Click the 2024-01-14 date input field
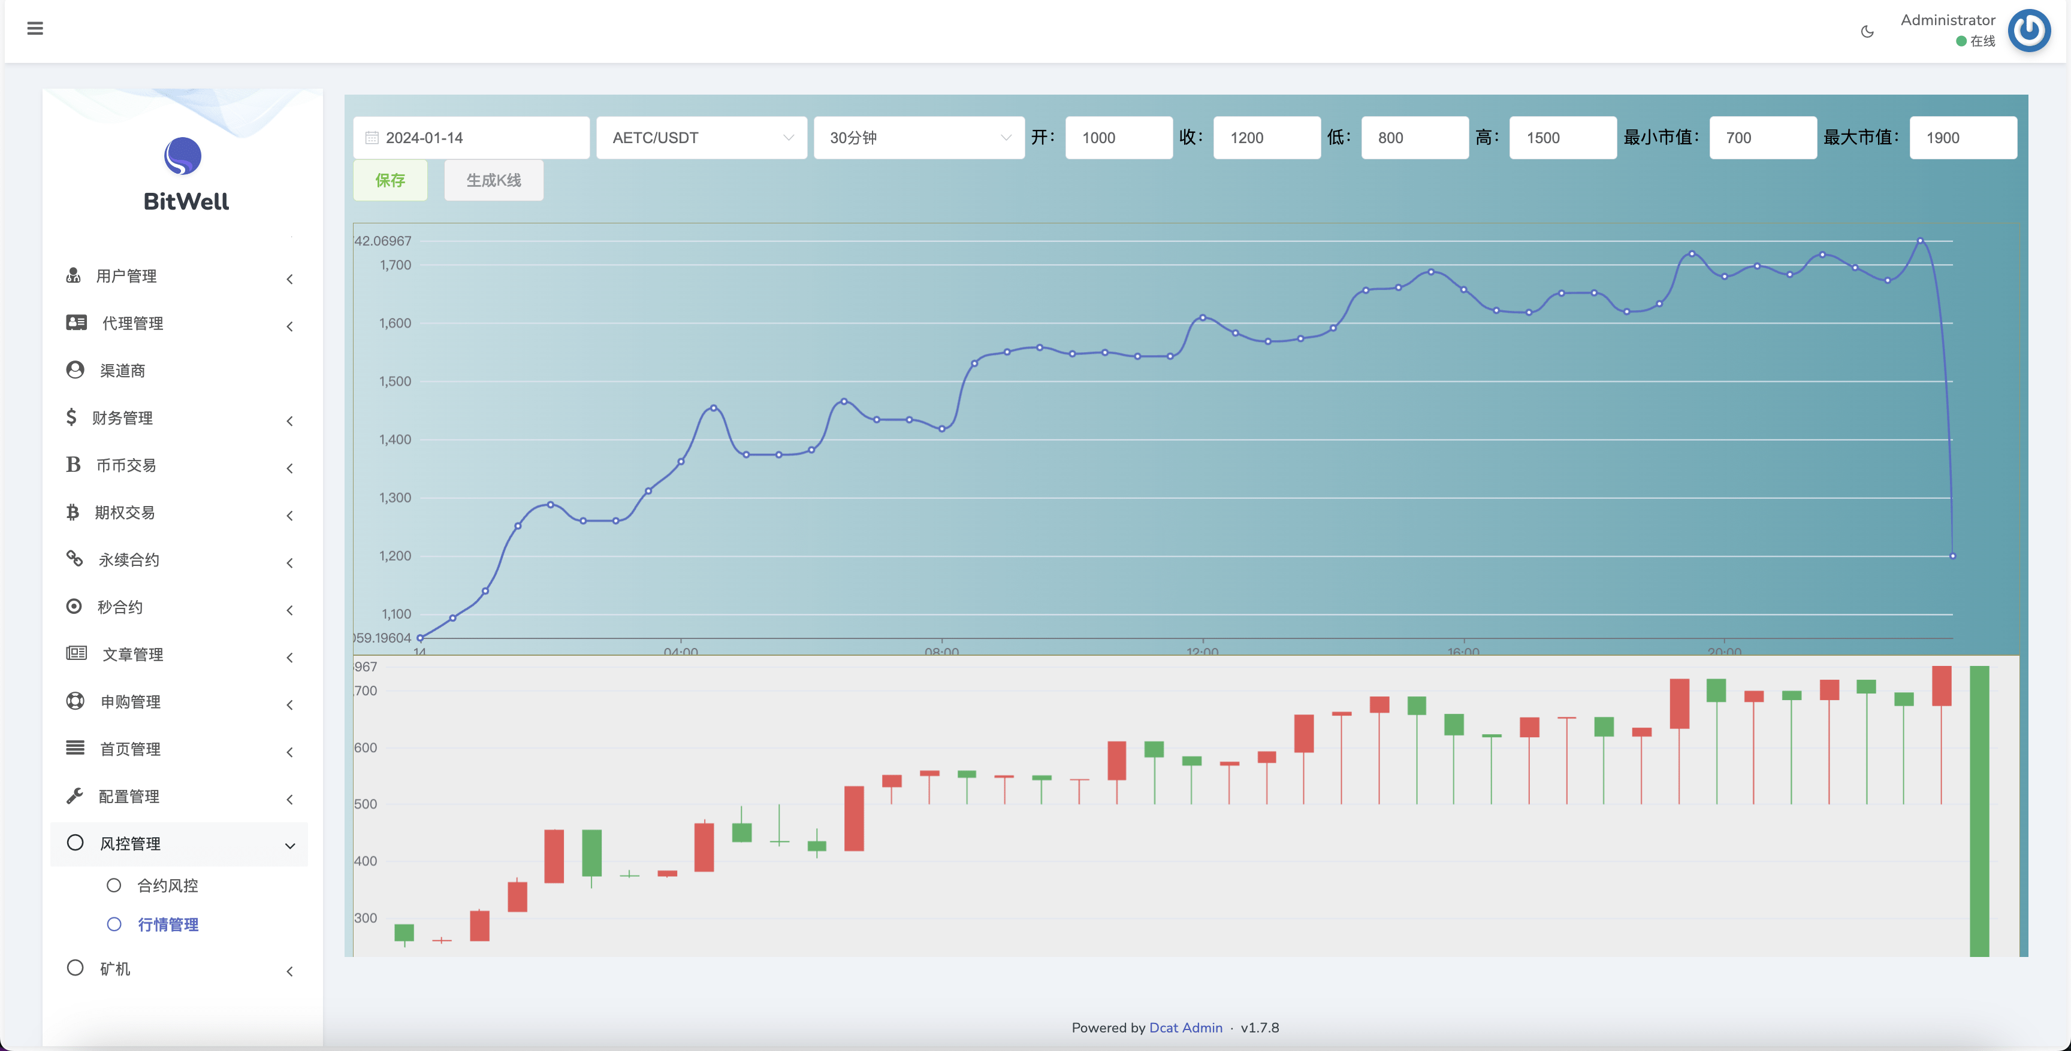Viewport: 2071px width, 1051px height. (471, 137)
